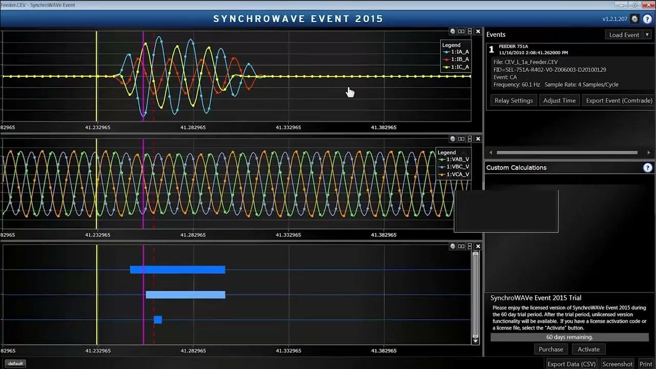Viewport: 656px width, 369px height.
Task: Click the middle light-blue digital signal bar
Action: click(186, 295)
